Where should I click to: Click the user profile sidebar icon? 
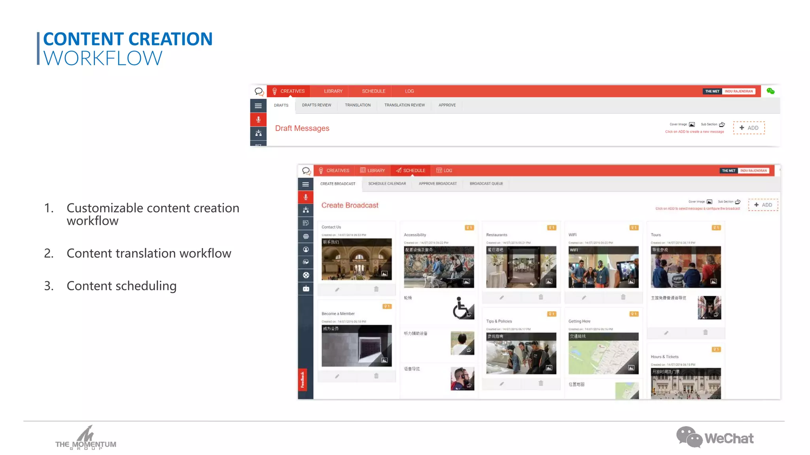pyautogui.click(x=306, y=250)
